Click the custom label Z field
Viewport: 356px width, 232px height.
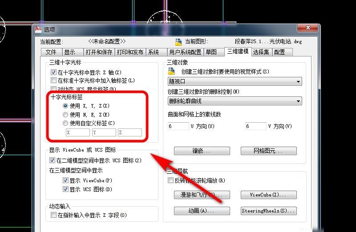coord(130,132)
